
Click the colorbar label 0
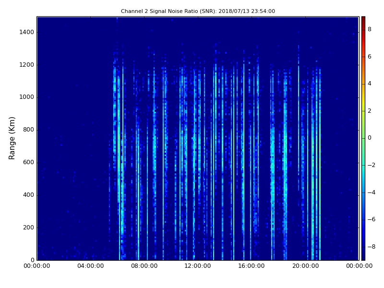[370, 138]
